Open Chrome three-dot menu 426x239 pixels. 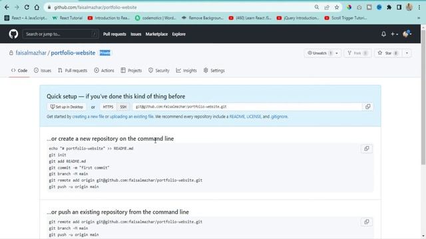(419, 7)
